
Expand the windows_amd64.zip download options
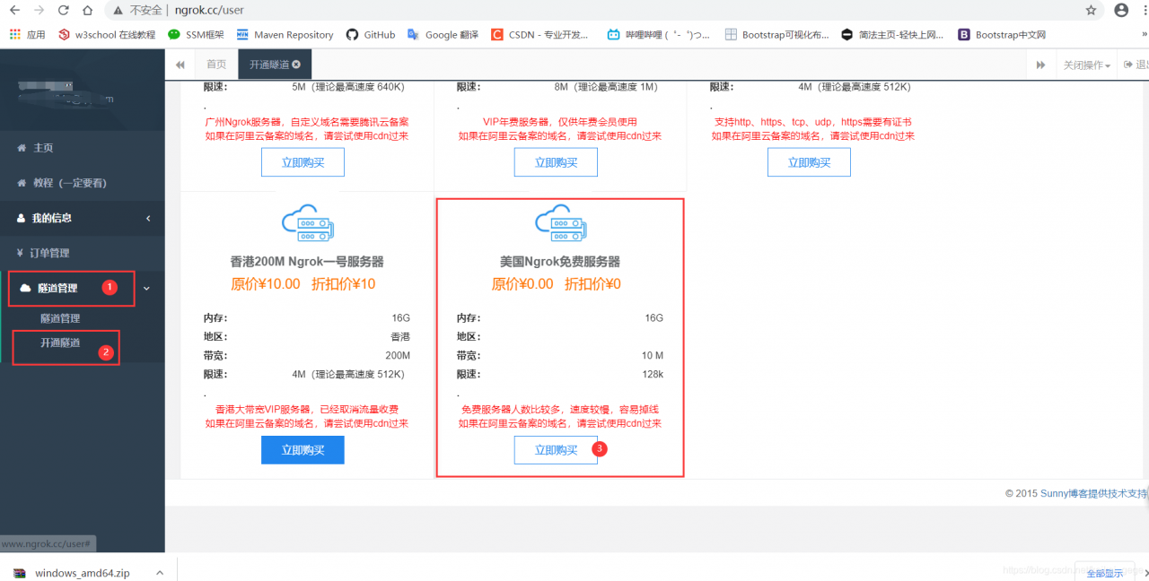160,571
